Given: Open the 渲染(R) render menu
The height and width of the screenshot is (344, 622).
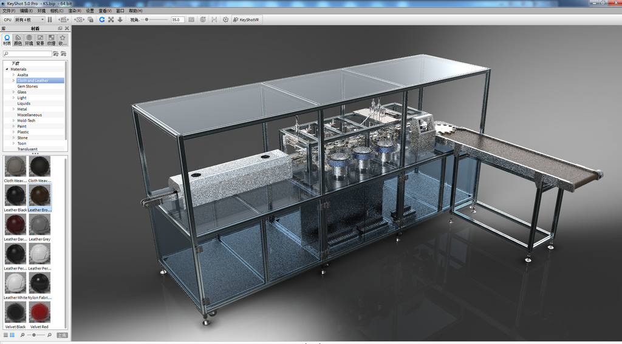Looking at the screenshot, I should click(75, 11).
